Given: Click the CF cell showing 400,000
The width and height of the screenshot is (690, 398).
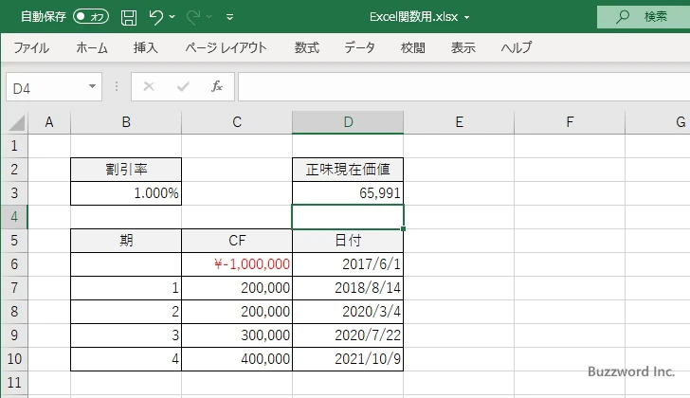Looking at the screenshot, I should coord(237,359).
